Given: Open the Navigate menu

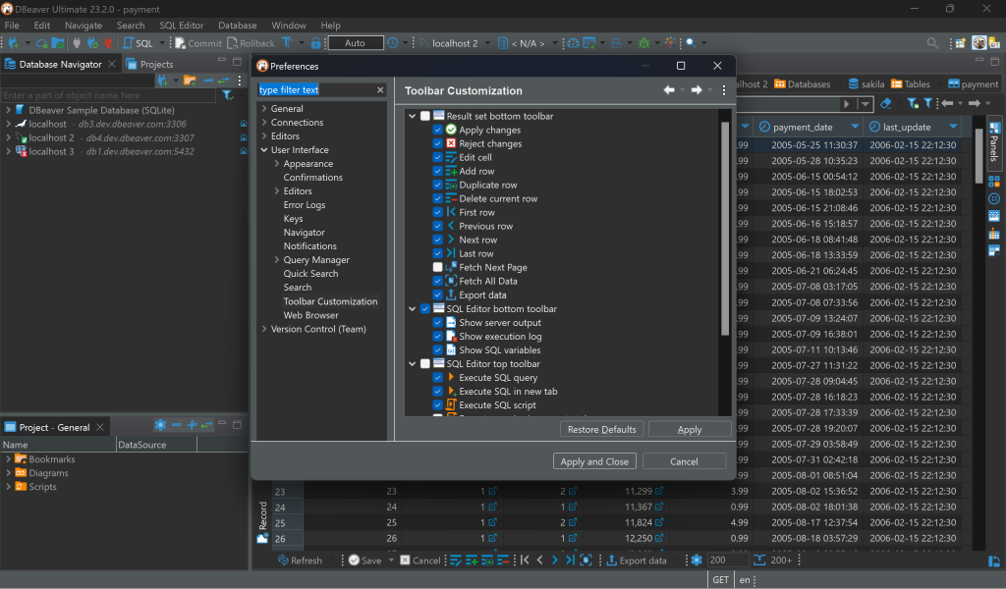Looking at the screenshot, I should [x=84, y=26].
